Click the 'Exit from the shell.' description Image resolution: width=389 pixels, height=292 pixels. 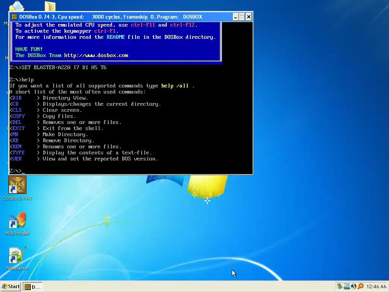[73, 129]
